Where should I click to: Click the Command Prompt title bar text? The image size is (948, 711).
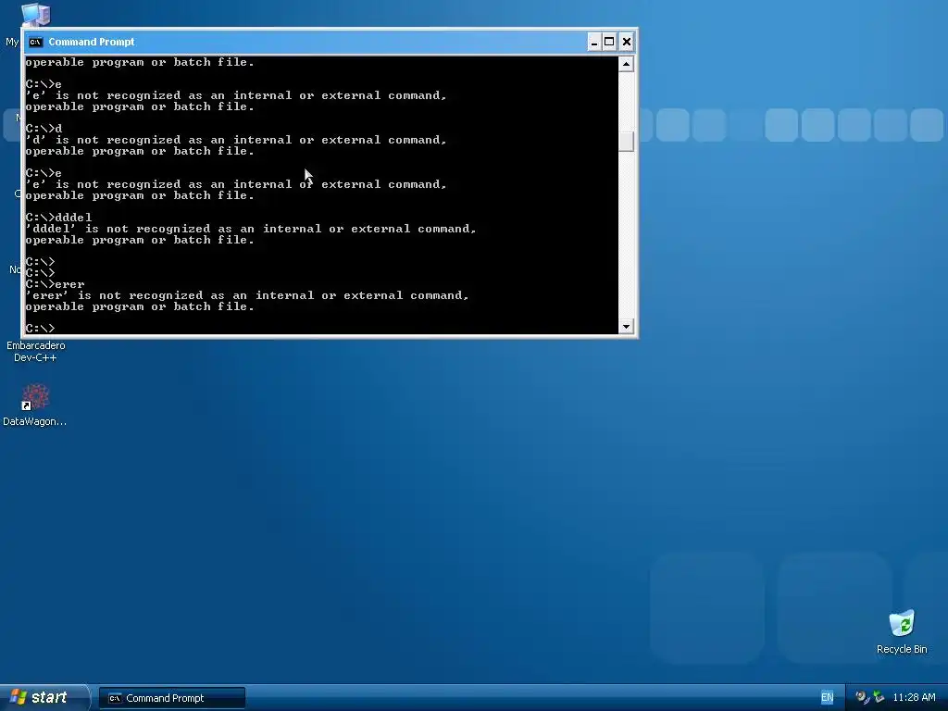[x=92, y=42]
